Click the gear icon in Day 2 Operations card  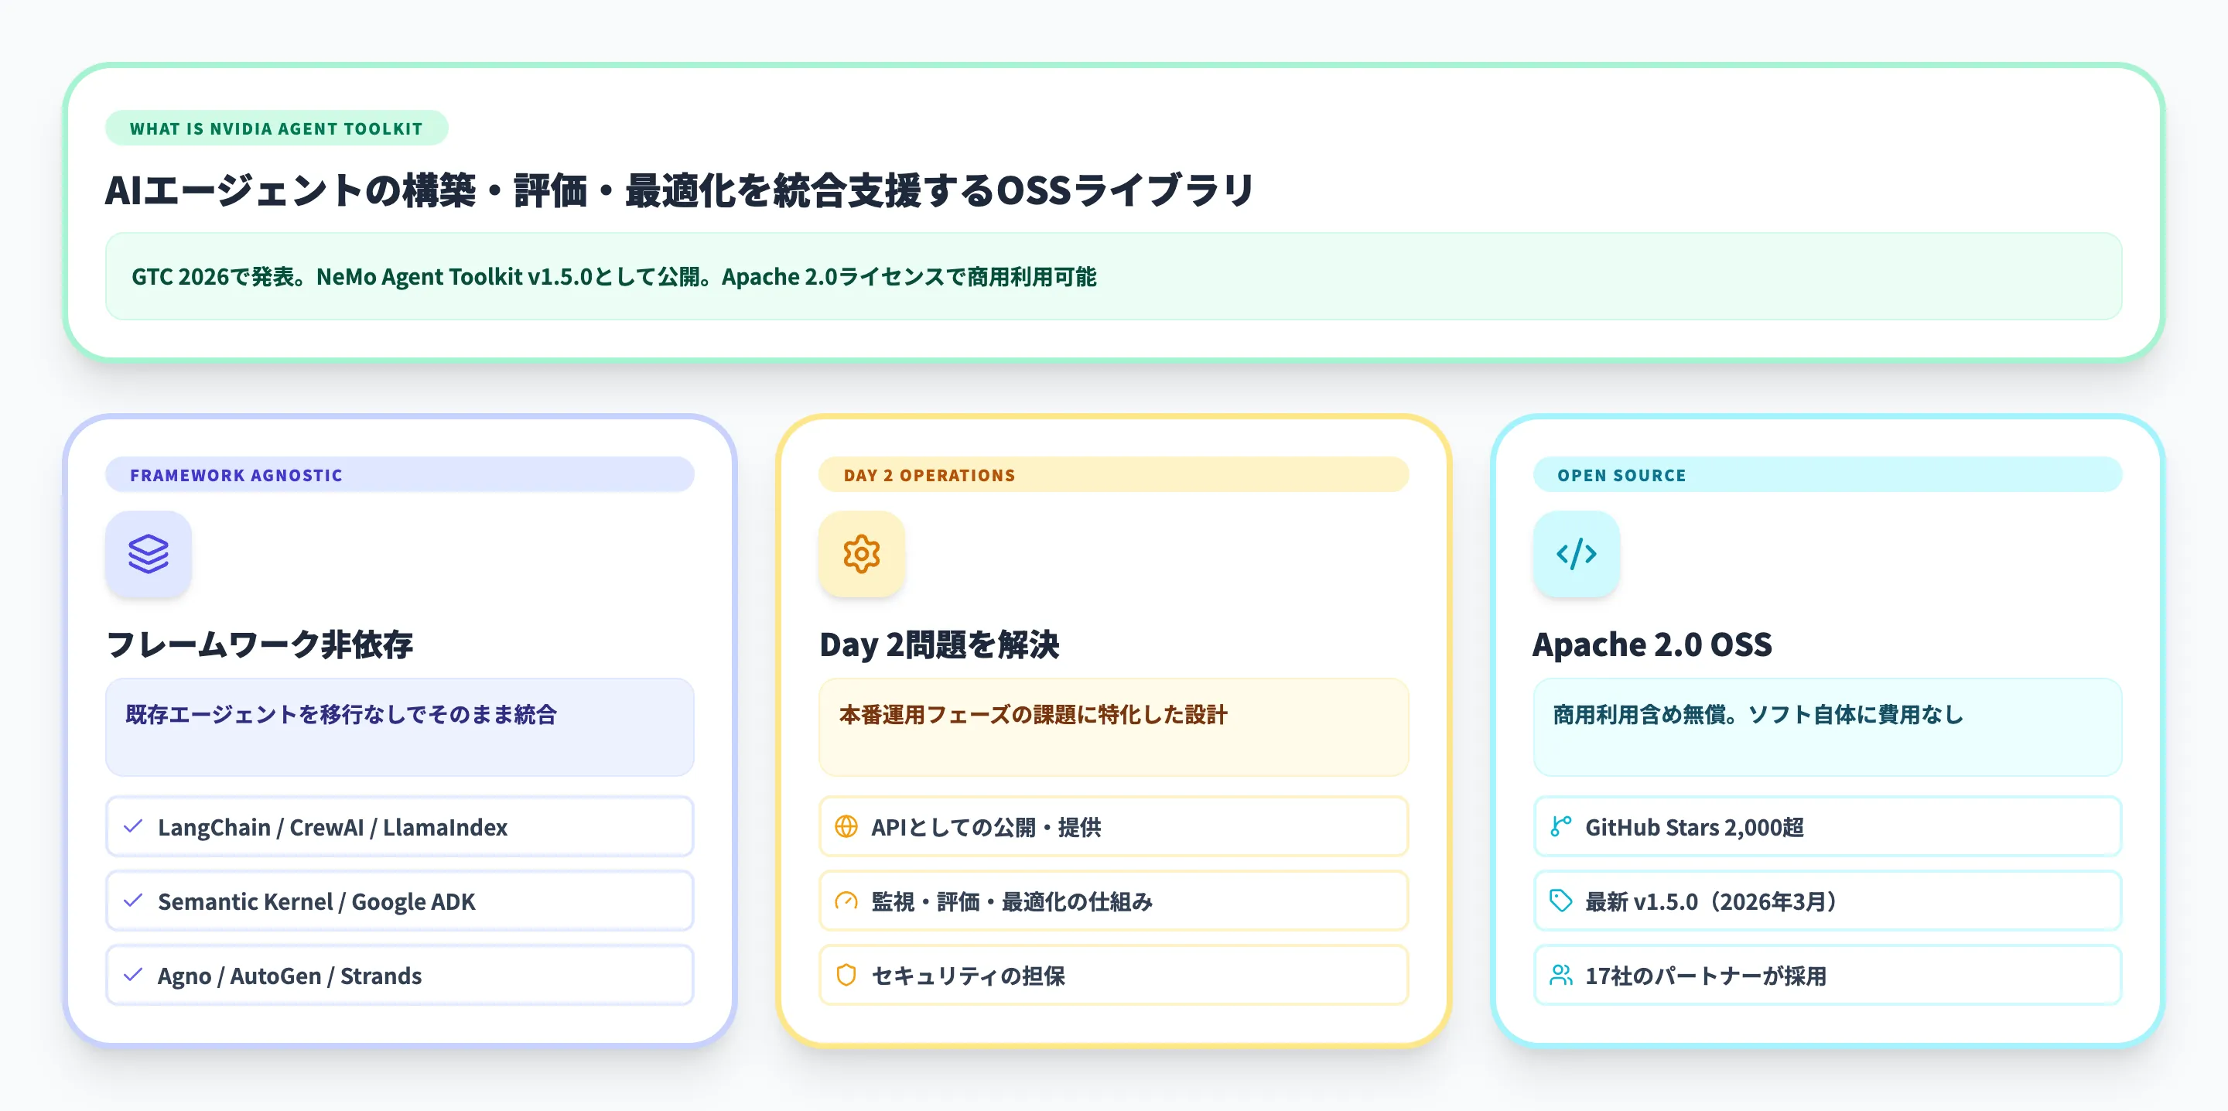point(862,555)
